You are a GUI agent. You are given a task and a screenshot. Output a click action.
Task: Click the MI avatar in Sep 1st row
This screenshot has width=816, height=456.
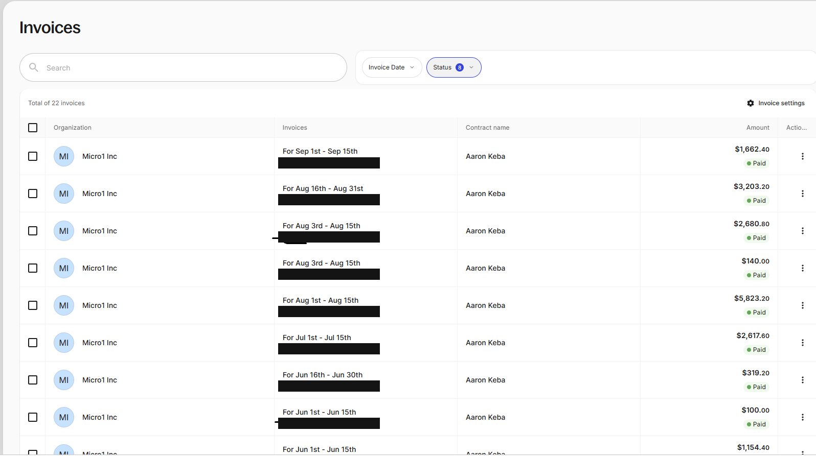64,156
